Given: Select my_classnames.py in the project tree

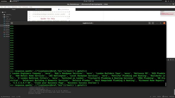Looking at the screenshot, I should click(7, 25).
